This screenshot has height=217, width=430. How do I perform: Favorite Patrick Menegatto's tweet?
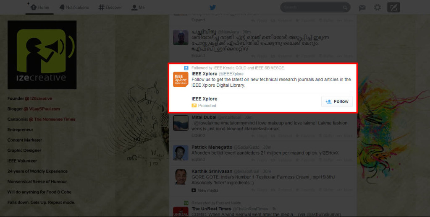305,160
